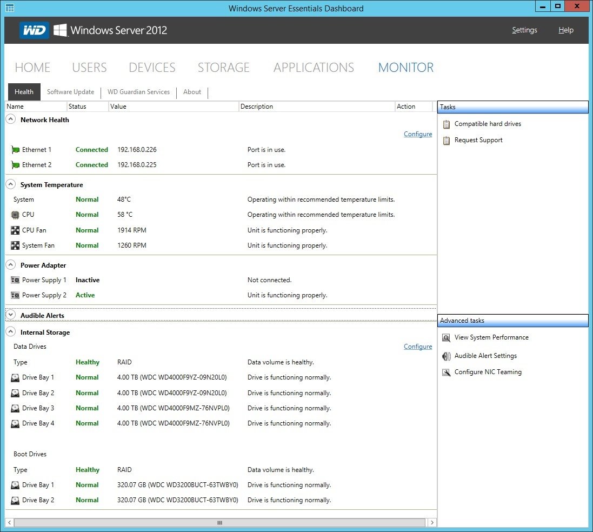Viewport: 593px width, 532px height.
Task: Click Data Drives Drive Bay 1 icon
Action: point(15,377)
